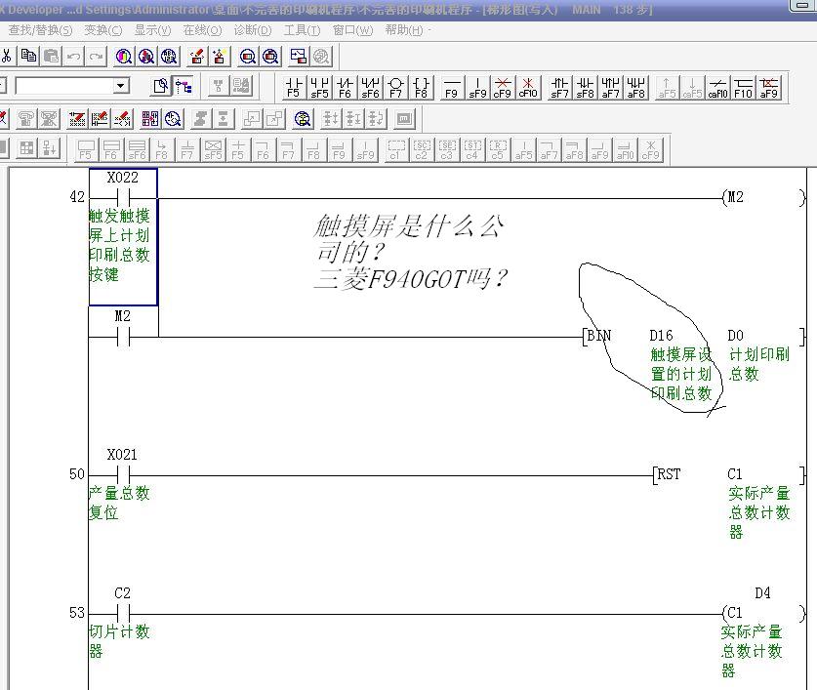Viewport: 817px width, 690px height.
Task: Toggle invert operation result caF10
Action: (x=717, y=87)
